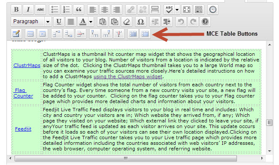Expand the spellchecker language dropdown arrow
Image resolution: width=279 pixels, height=165 pixels.
click(x=177, y=9)
